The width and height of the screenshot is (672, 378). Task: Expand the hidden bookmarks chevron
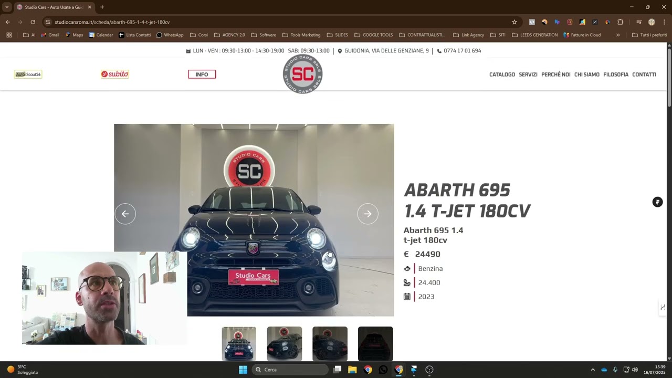click(618, 35)
